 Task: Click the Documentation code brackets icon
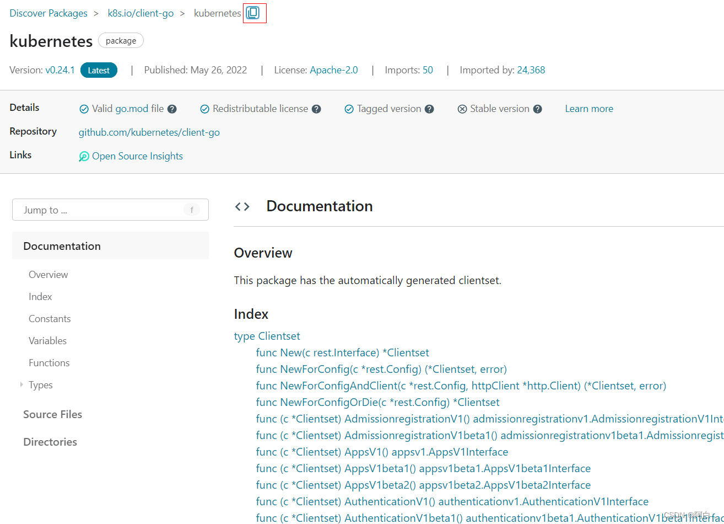(242, 206)
